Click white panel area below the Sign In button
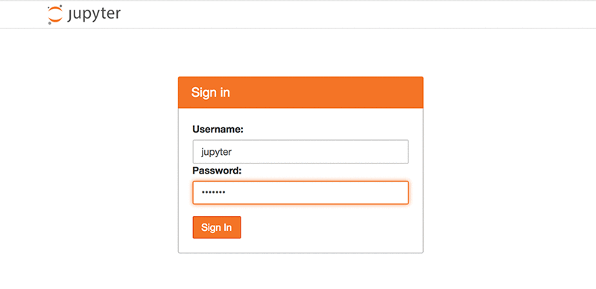 (x=300, y=246)
